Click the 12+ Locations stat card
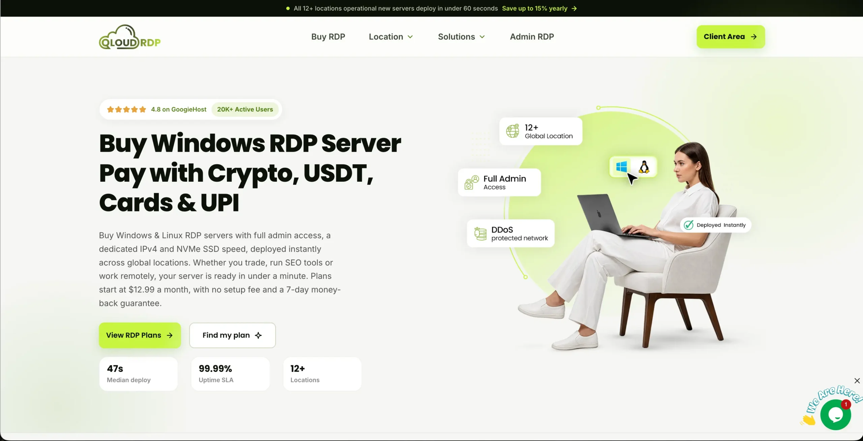863x441 pixels. [x=322, y=374]
